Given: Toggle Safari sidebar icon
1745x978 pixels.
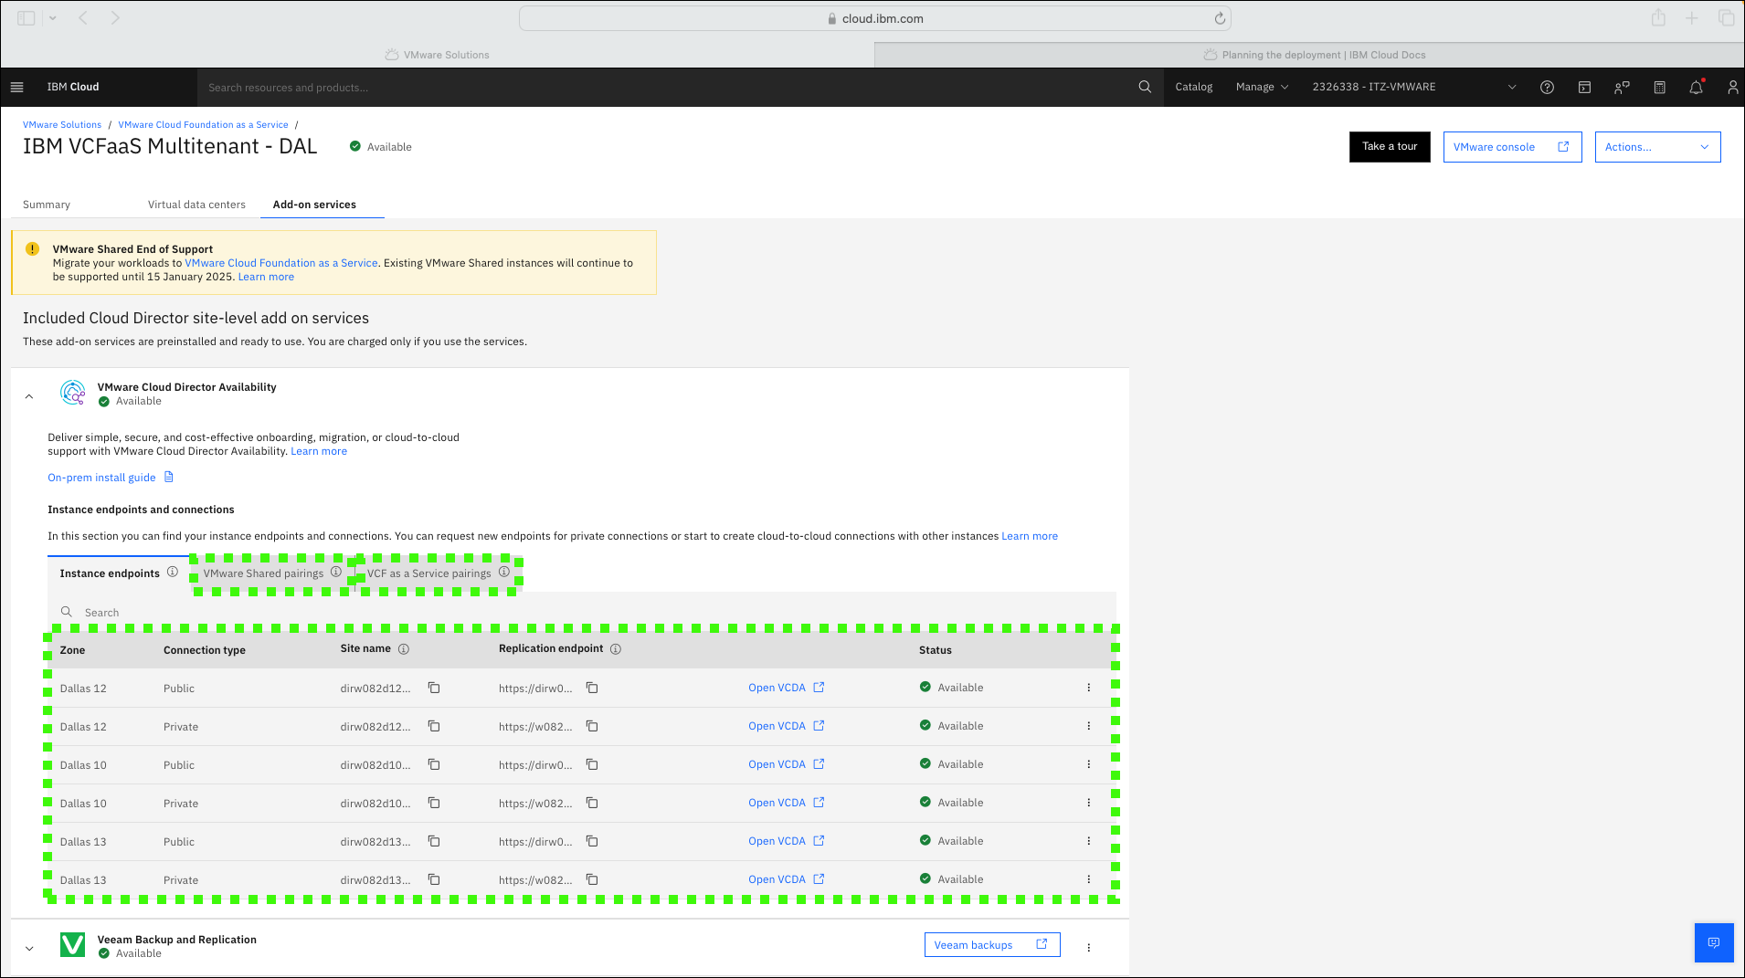Looking at the screenshot, I should coord(26,17).
